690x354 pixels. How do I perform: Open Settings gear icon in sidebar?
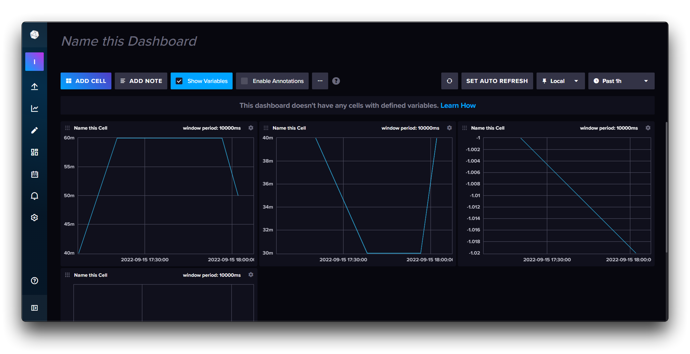34,218
